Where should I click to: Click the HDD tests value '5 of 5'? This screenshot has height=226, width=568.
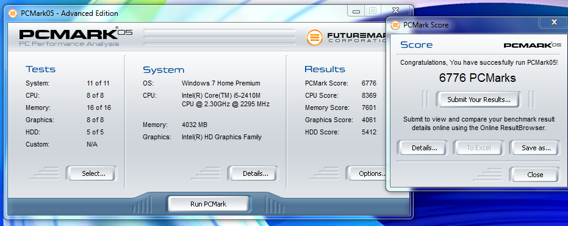coord(95,132)
